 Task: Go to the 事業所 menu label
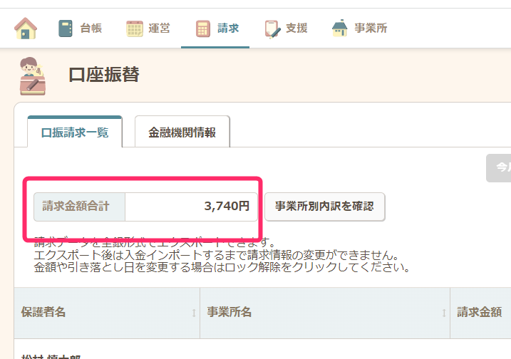coord(371,28)
